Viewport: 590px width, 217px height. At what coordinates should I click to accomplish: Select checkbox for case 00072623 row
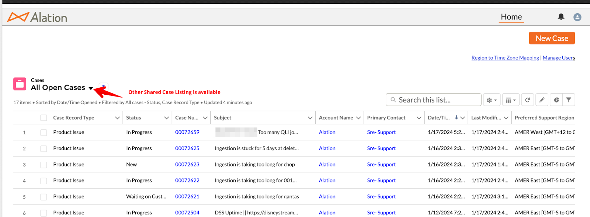(x=44, y=165)
